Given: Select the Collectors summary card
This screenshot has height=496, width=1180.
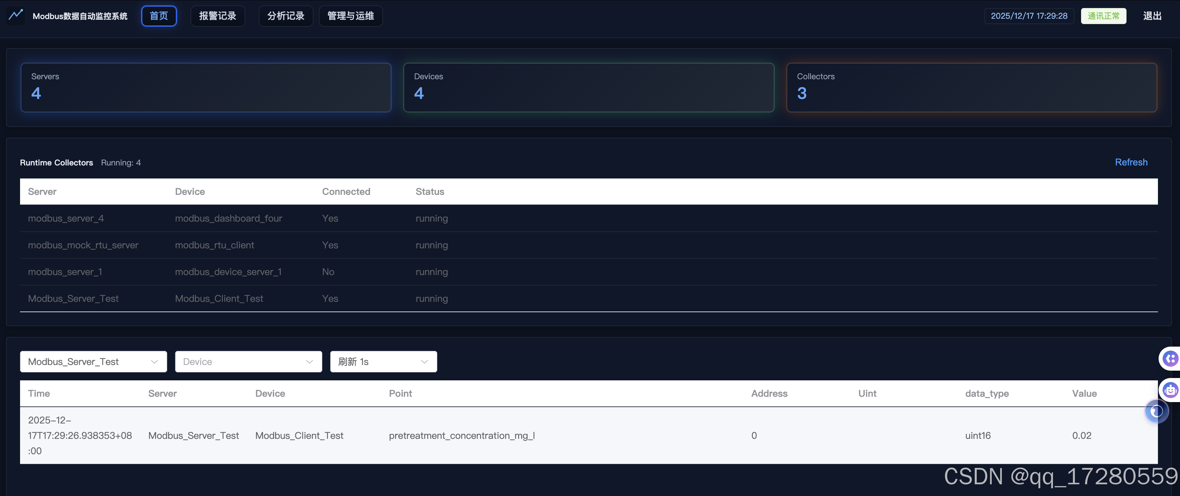Looking at the screenshot, I should click(971, 88).
